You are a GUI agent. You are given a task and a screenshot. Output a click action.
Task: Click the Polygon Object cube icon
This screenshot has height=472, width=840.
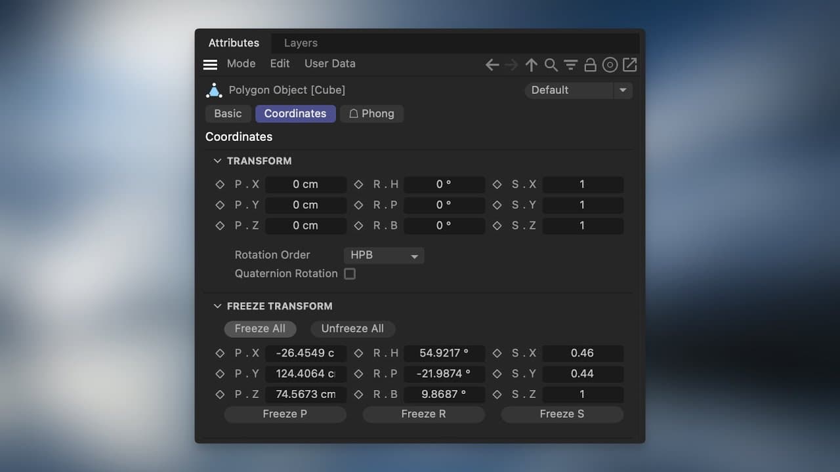tap(214, 90)
